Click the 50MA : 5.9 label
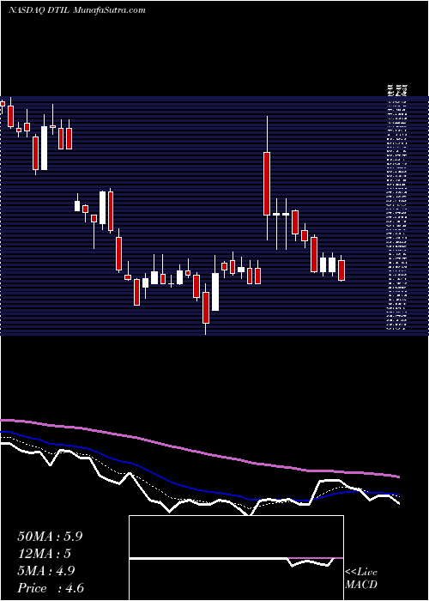 click(50, 537)
